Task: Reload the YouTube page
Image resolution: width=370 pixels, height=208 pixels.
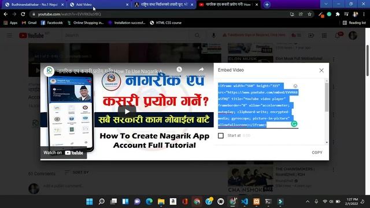Action: point(23,14)
